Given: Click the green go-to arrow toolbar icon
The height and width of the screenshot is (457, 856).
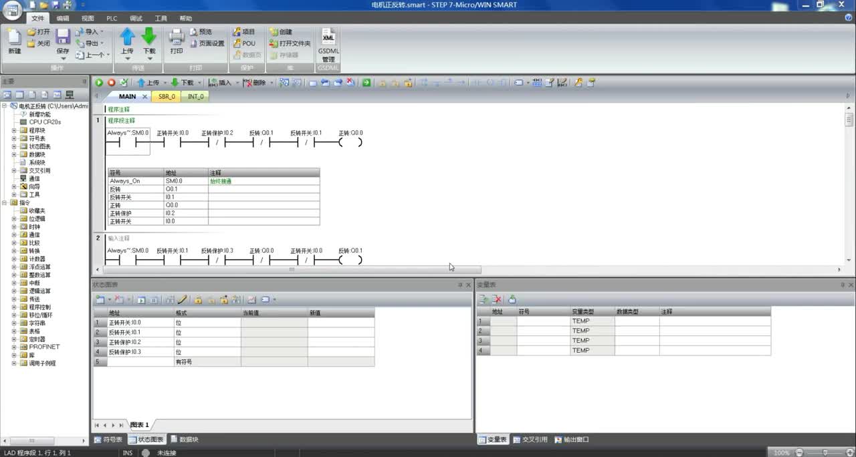Looking at the screenshot, I should pyautogui.click(x=366, y=83).
